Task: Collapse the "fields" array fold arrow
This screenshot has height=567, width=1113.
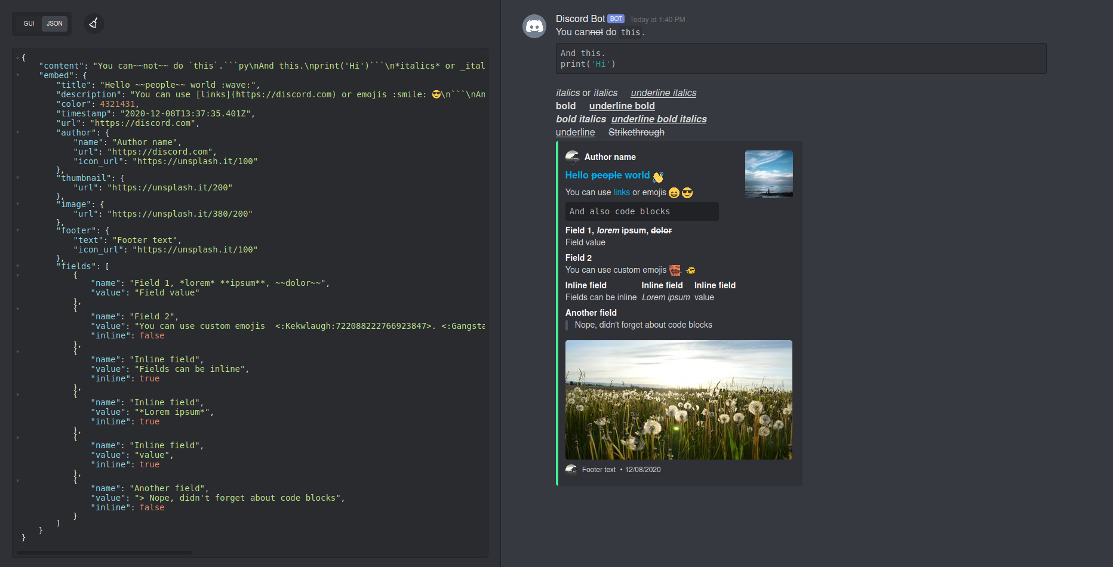Action: point(18,266)
